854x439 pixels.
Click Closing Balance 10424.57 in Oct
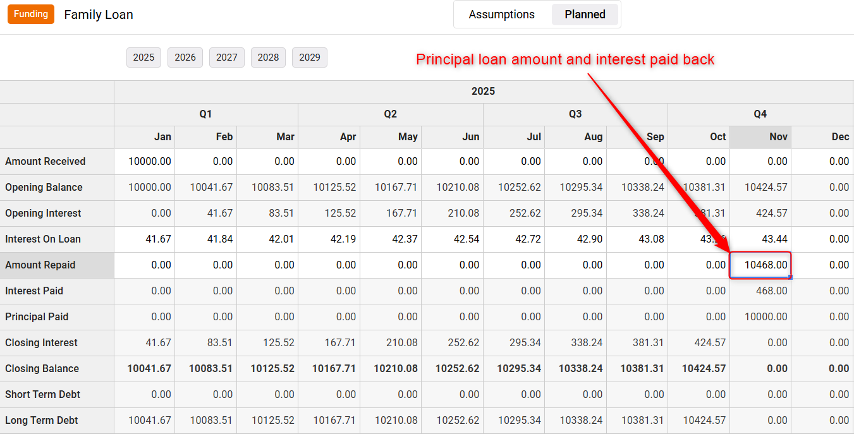(x=699, y=369)
